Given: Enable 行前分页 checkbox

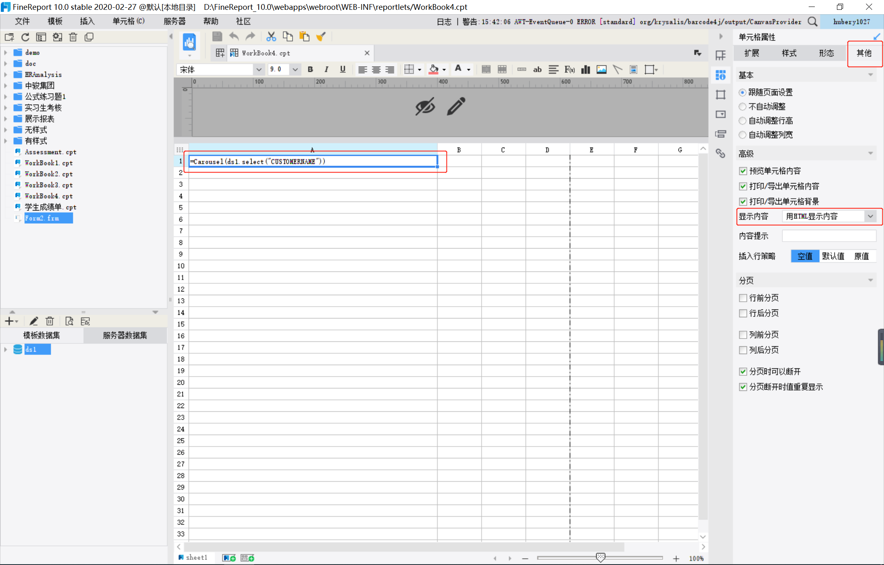Looking at the screenshot, I should tap(743, 298).
